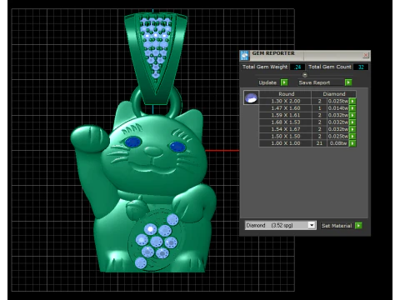This screenshot has width=400, height=300.
Task: Click the Update button label
Action: coord(267,82)
